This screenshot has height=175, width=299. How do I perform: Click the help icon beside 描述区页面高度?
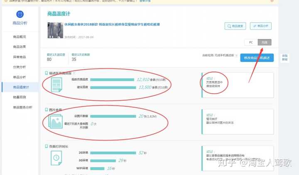(x=74, y=73)
